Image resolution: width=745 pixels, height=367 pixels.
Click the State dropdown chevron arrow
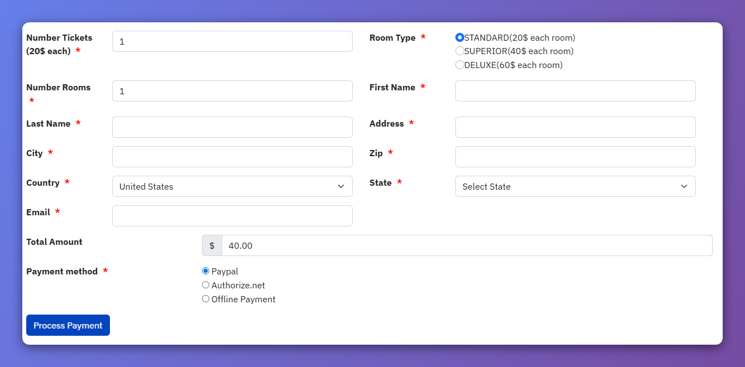(x=684, y=186)
